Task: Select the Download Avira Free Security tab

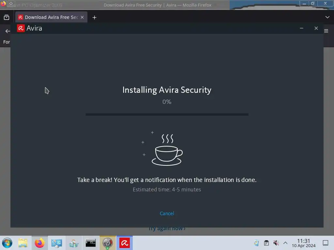Action: (51, 17)
